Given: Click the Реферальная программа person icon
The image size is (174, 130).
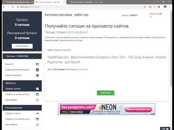Looking at the screenshot, I should pyautogui.click(x=37, y=70).
